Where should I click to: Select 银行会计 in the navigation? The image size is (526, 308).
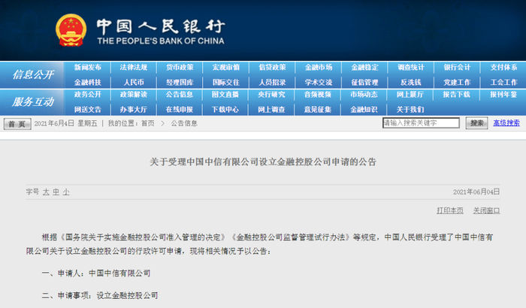(457, 68)
